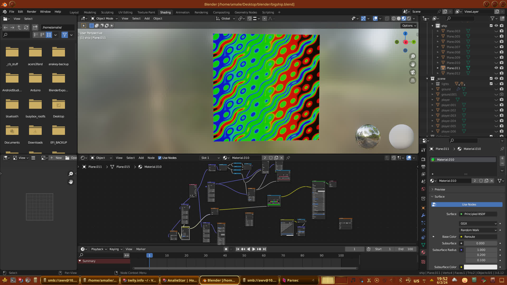Click the viewport zoom magnifier icon
This screenshot has width=507, height=285.
click(x=412, y=56)
